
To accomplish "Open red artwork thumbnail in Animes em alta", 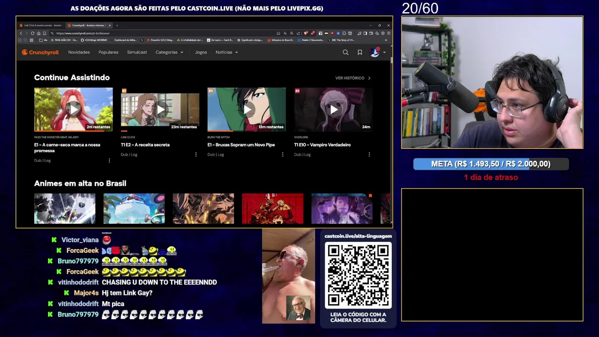I will click(x=272, y=208).
